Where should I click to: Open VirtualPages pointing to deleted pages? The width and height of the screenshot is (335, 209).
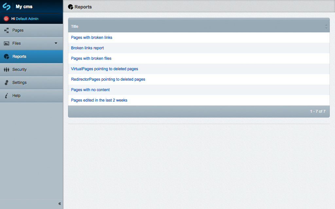(104, 69)
